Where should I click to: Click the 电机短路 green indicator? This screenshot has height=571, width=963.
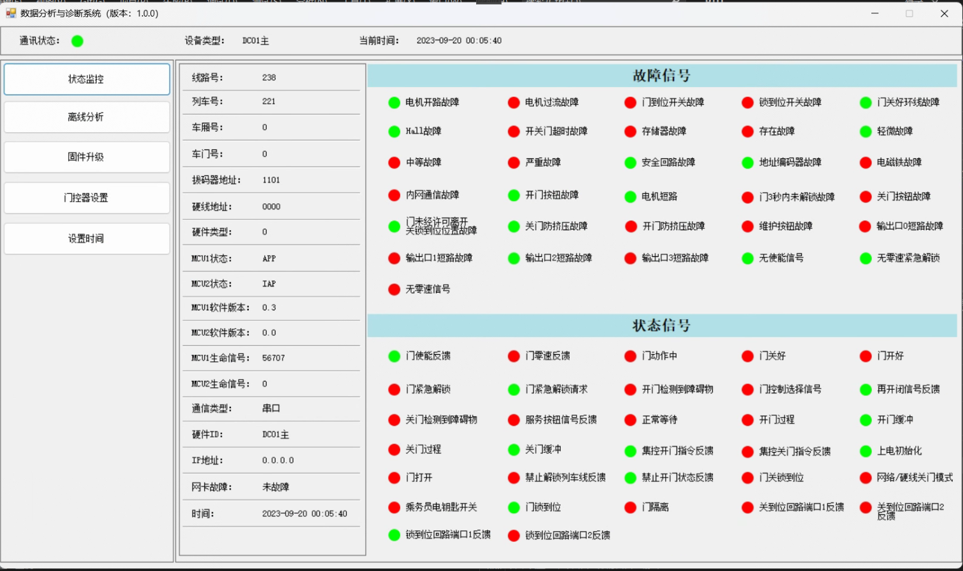(x=630, y=196)
